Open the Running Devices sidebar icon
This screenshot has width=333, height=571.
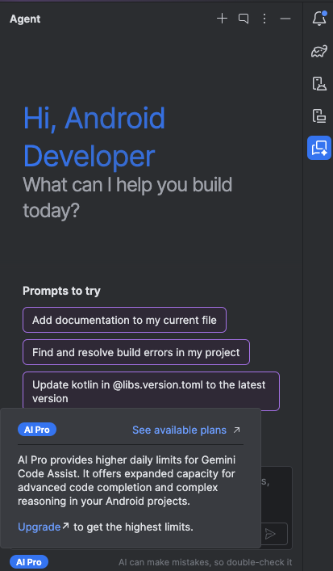pos(319,115)
